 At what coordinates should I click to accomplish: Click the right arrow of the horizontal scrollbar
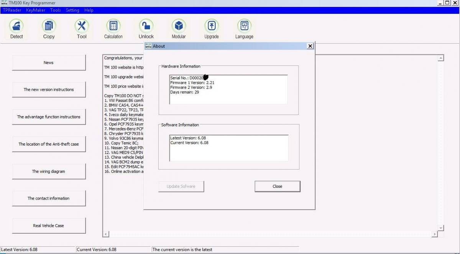(435, 234)
